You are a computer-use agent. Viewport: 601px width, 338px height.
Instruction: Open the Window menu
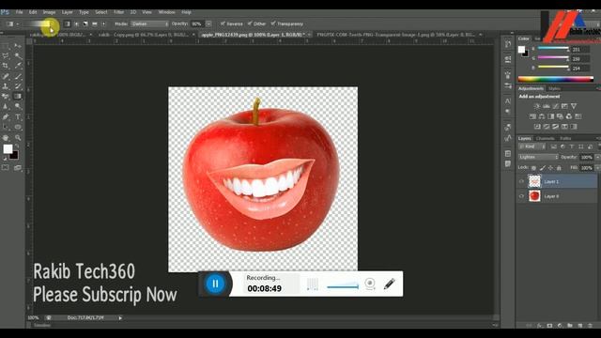[x=167, y=12]
